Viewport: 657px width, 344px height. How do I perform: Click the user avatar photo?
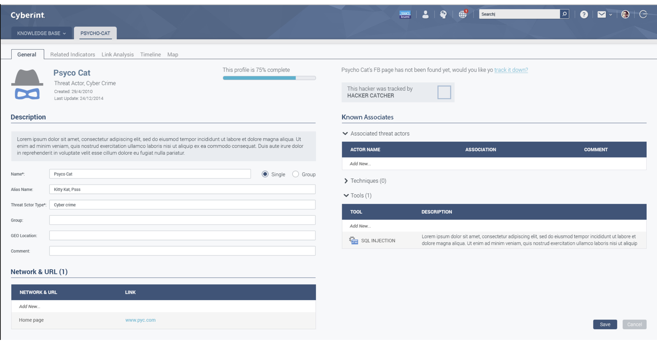pos(625,14)
